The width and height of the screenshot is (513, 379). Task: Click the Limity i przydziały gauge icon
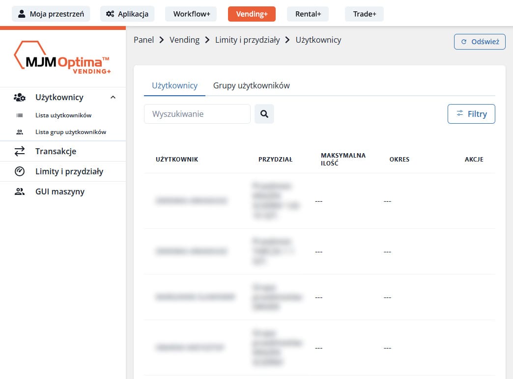point(20,171)
